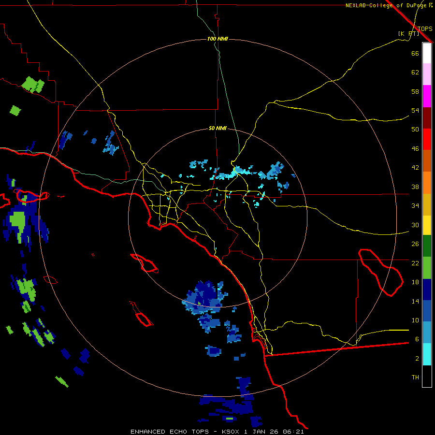The width and height of the screenshot is (435, 435).
Task: Pick the dark green legend swatch
Action: [427, 246]
